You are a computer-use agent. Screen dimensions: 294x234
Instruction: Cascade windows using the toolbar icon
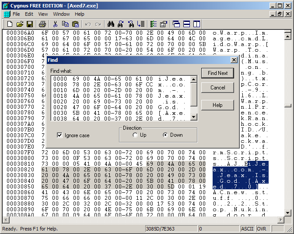176,24
